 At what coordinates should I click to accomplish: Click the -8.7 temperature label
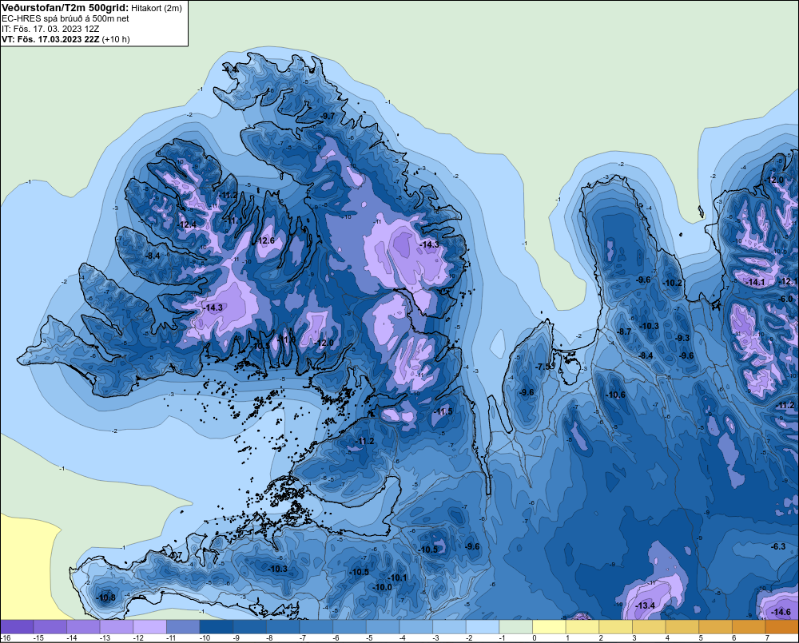click(x=624, y=331)
